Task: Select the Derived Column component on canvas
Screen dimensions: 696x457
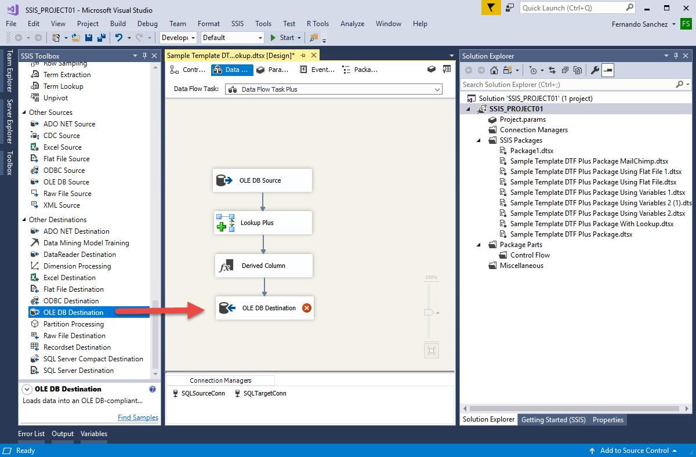Action: coord(264,266)
